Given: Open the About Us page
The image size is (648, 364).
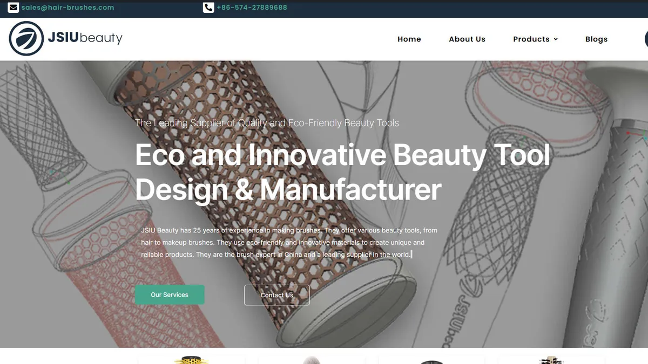Looking at the screenshot, I should tap(467, 39).
